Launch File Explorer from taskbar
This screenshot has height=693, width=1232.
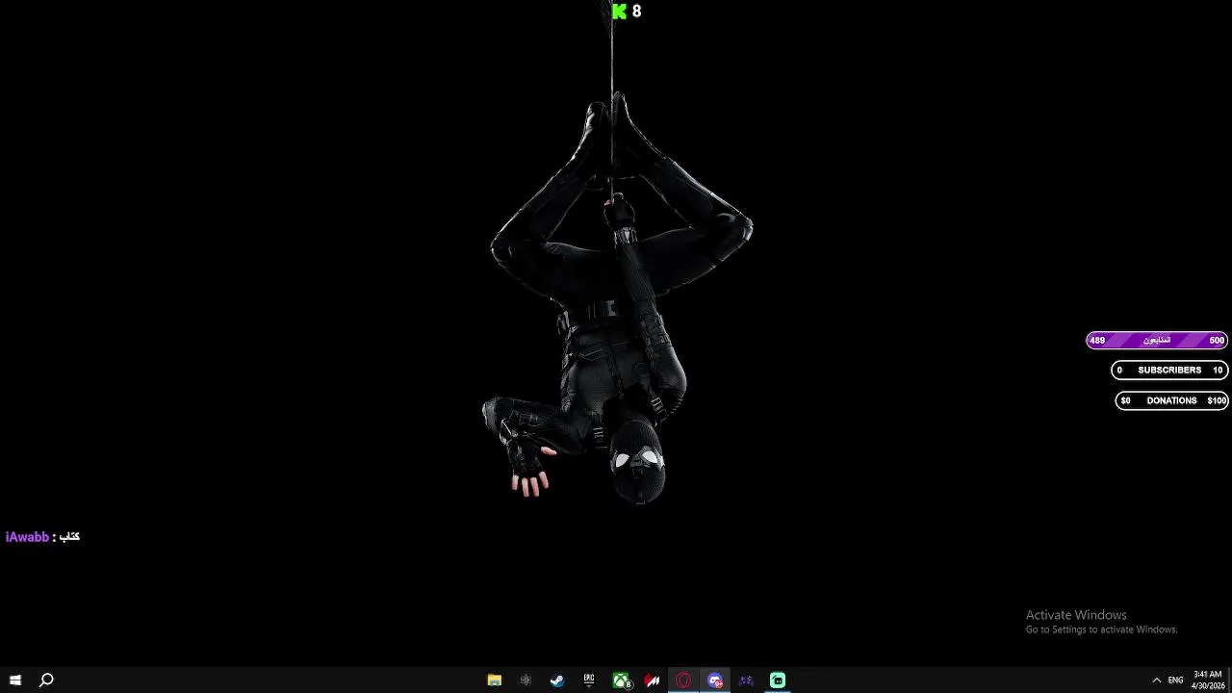tap(494, 680)
